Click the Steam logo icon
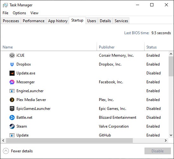Screen dimensions: 174x159 (12, 126)
